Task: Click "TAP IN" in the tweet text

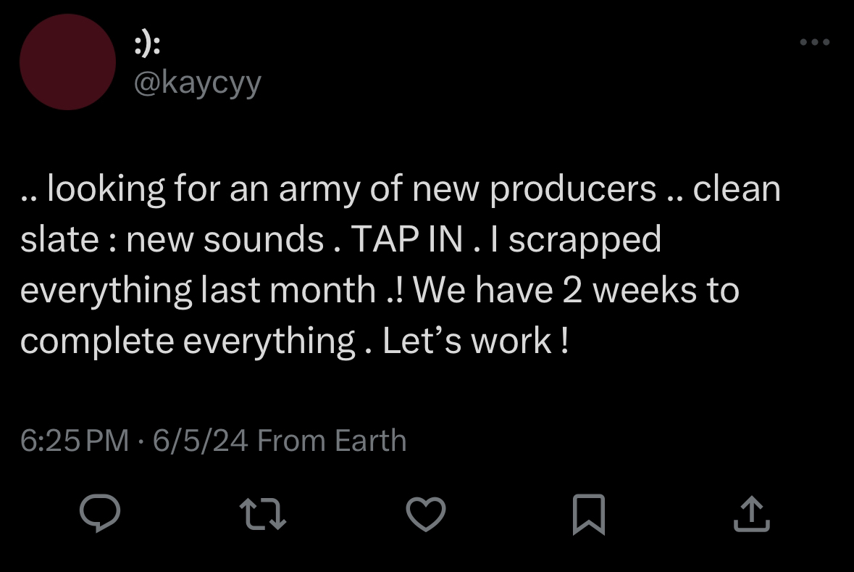Action: tap(406, 240)
